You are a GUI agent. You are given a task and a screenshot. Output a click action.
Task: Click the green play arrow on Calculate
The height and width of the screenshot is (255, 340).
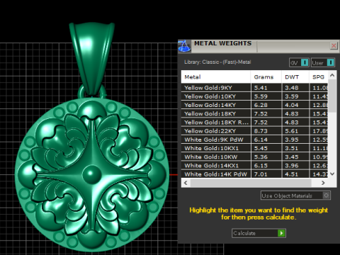pos(281,233)
